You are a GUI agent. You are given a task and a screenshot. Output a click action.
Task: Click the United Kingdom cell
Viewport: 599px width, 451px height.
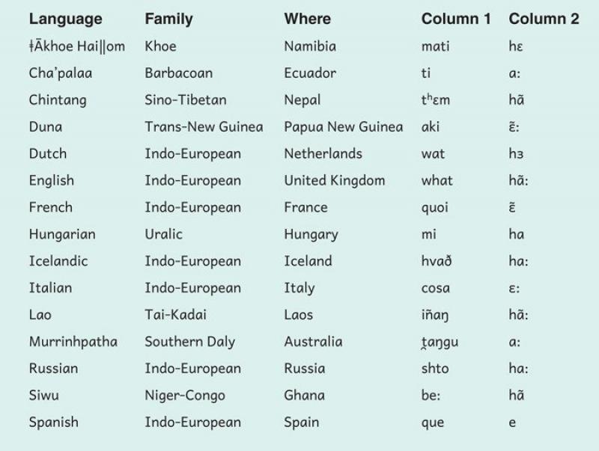tap(334, 181)
